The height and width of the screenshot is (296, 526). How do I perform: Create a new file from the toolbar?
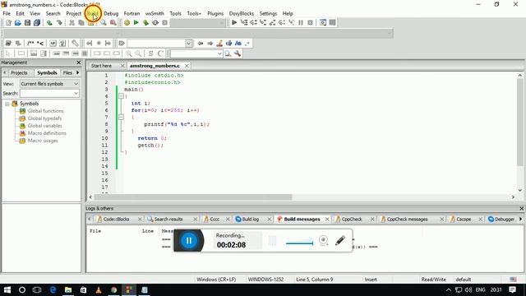pos(8,22)
